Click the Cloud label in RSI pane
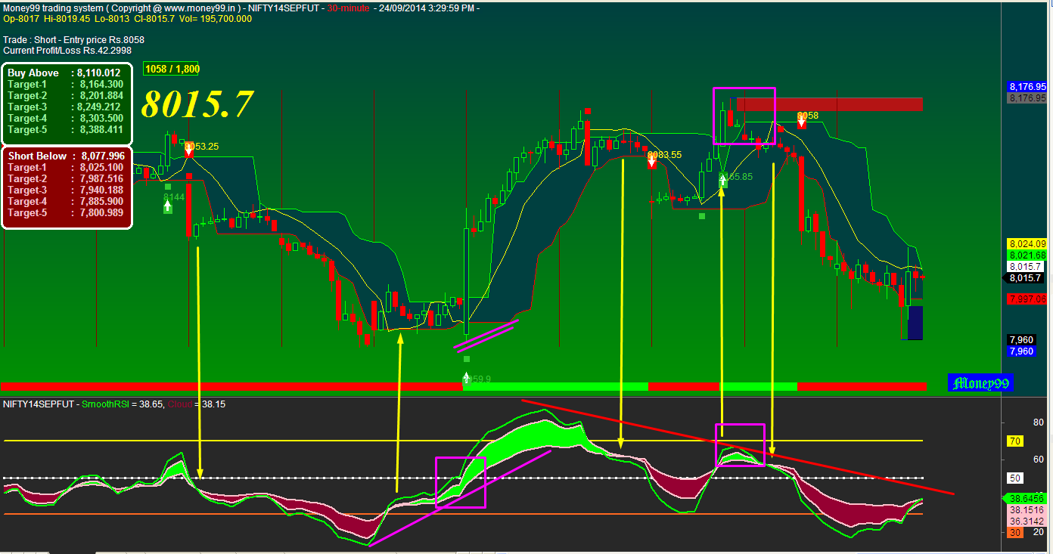 click(x=180, y=404)
